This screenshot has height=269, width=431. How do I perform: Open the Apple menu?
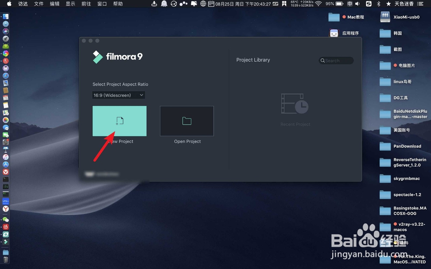(9, 3)
